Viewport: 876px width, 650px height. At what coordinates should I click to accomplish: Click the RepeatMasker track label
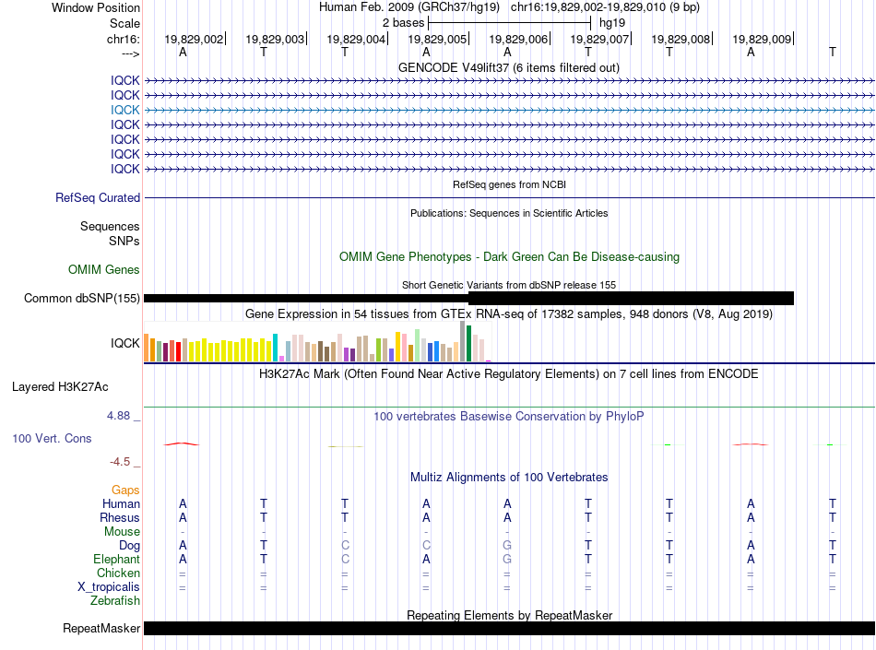101,628
